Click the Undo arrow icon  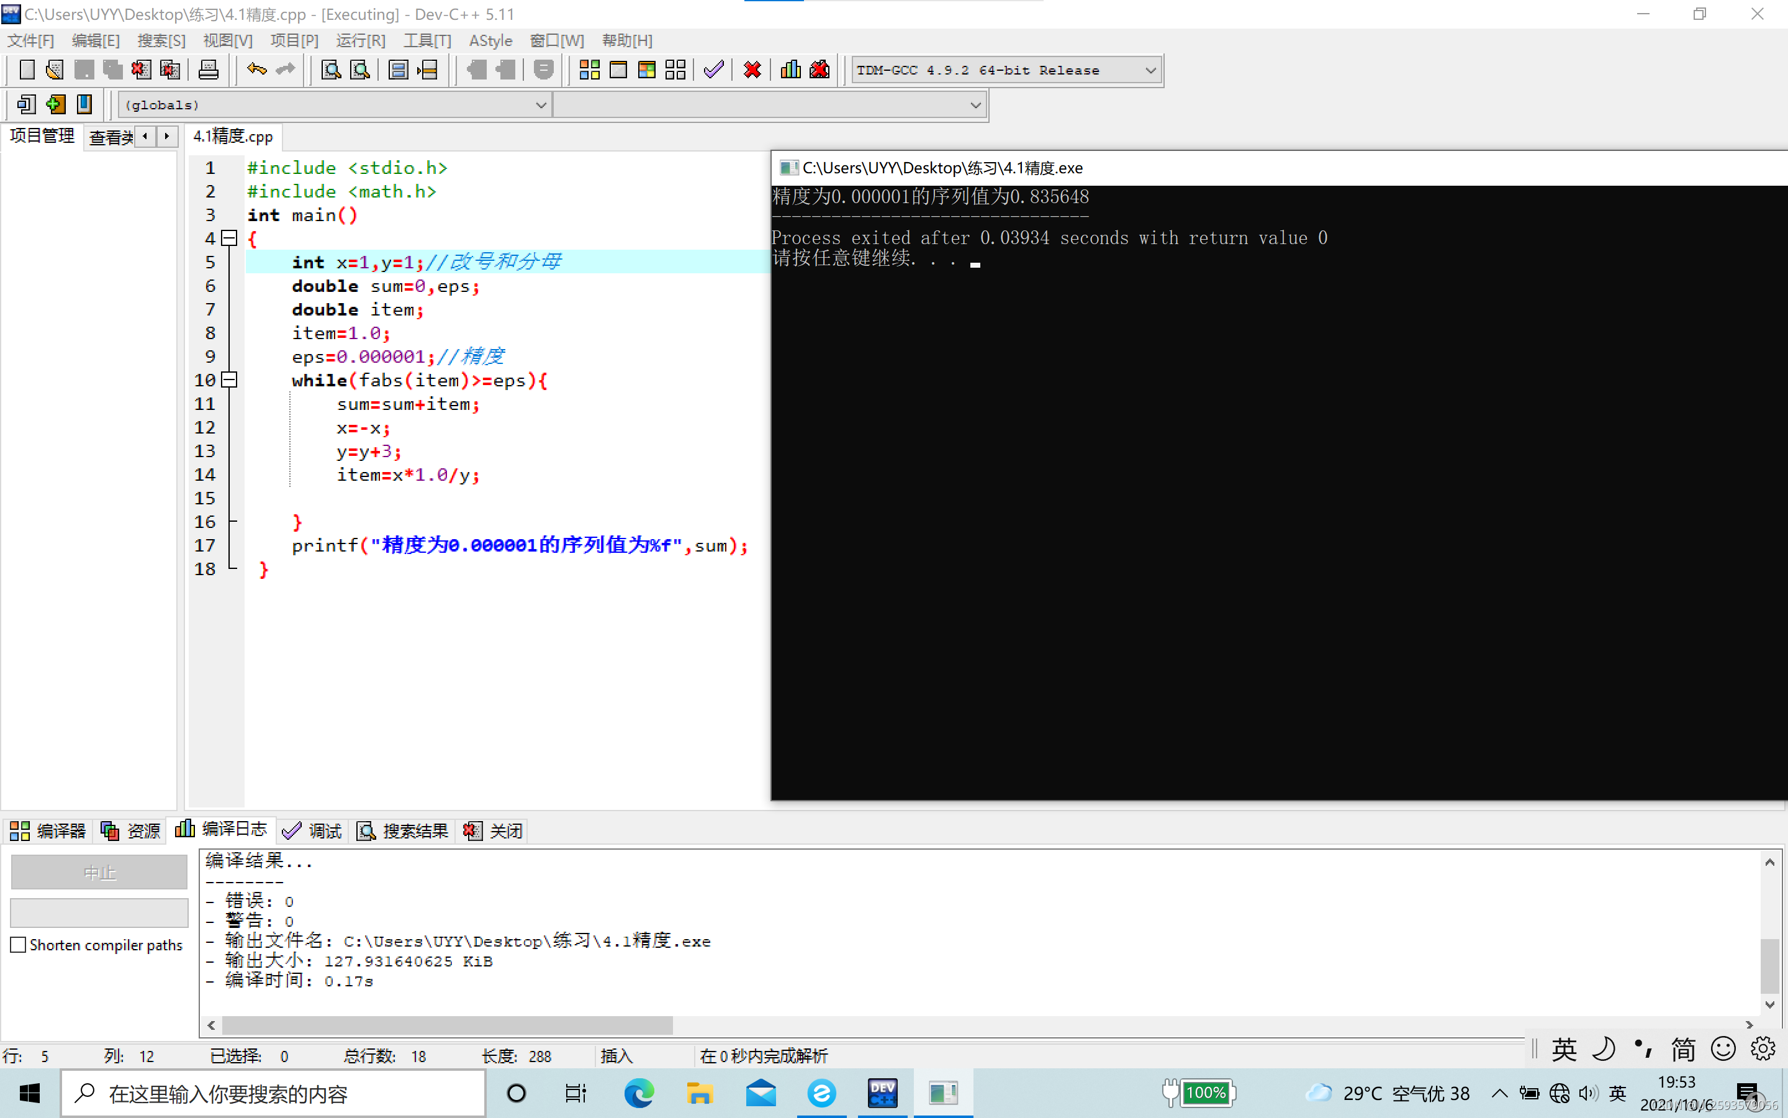(x=256, y=70)
